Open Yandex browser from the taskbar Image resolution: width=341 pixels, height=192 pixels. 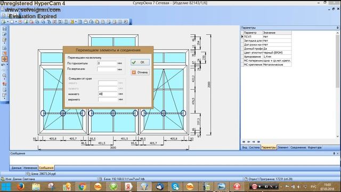[128, 187]
